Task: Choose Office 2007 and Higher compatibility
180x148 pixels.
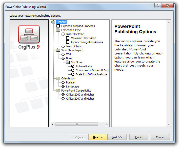Action: coord(63,99)
